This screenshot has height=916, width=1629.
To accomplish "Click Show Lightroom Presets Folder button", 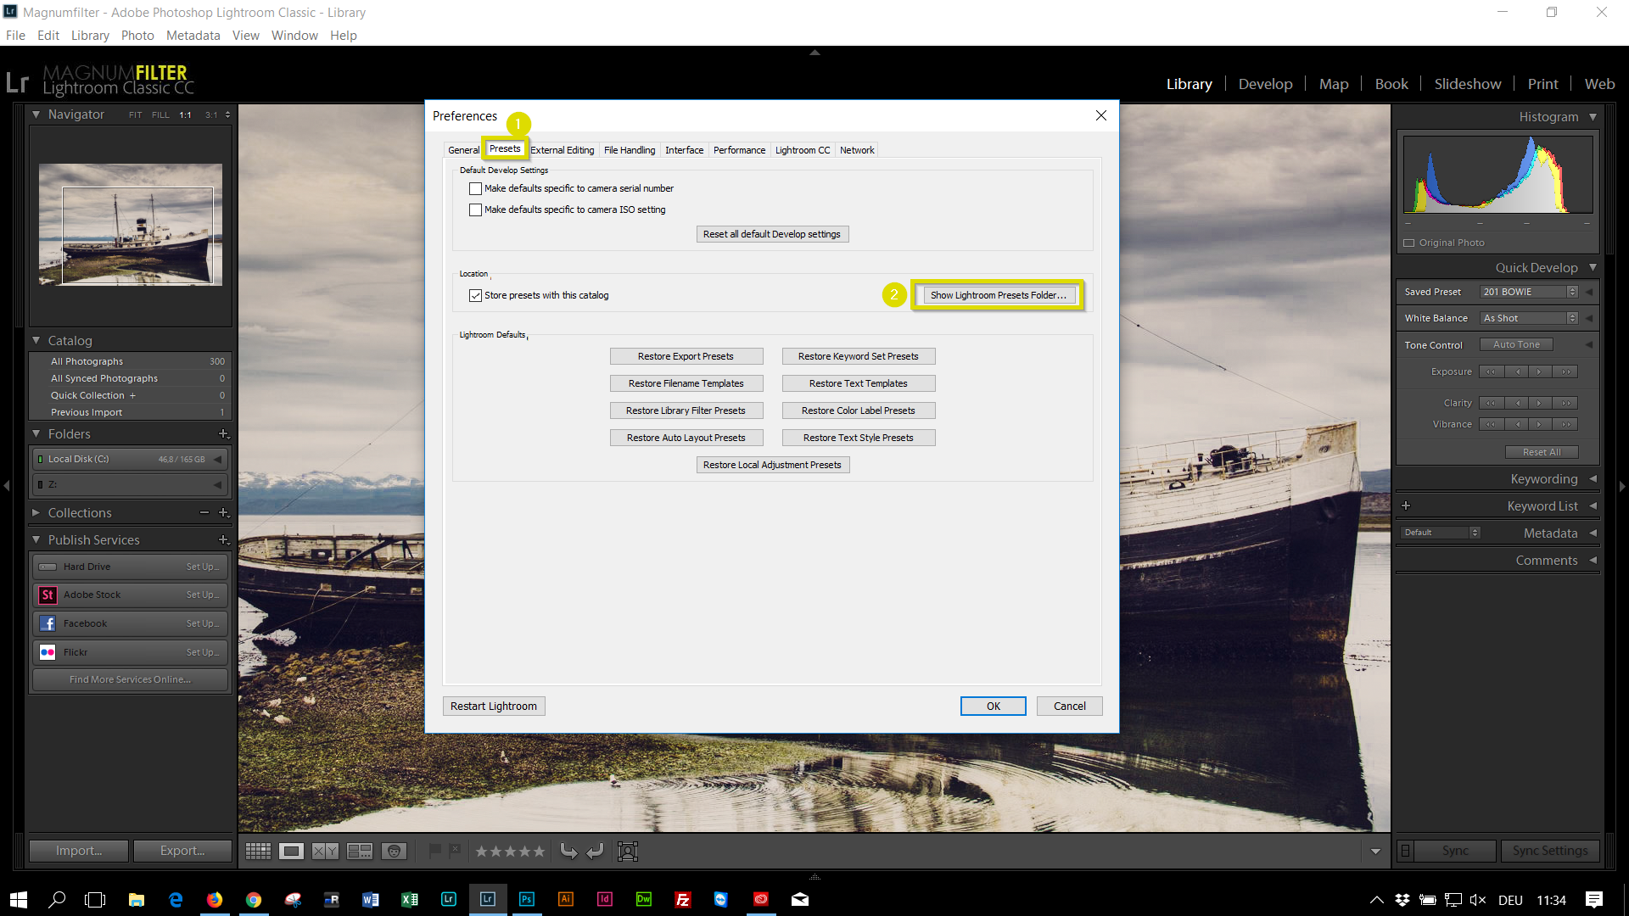I will tap(998, 295).
